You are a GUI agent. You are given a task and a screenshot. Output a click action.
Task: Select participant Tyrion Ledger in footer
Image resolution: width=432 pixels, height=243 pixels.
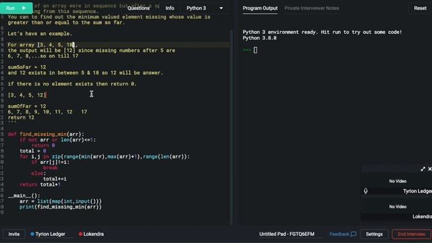(48, 234)
